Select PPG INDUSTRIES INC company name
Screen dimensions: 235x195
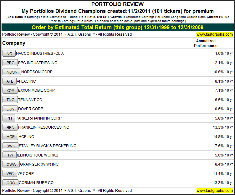pyautogui.click(x=38, y=63)
